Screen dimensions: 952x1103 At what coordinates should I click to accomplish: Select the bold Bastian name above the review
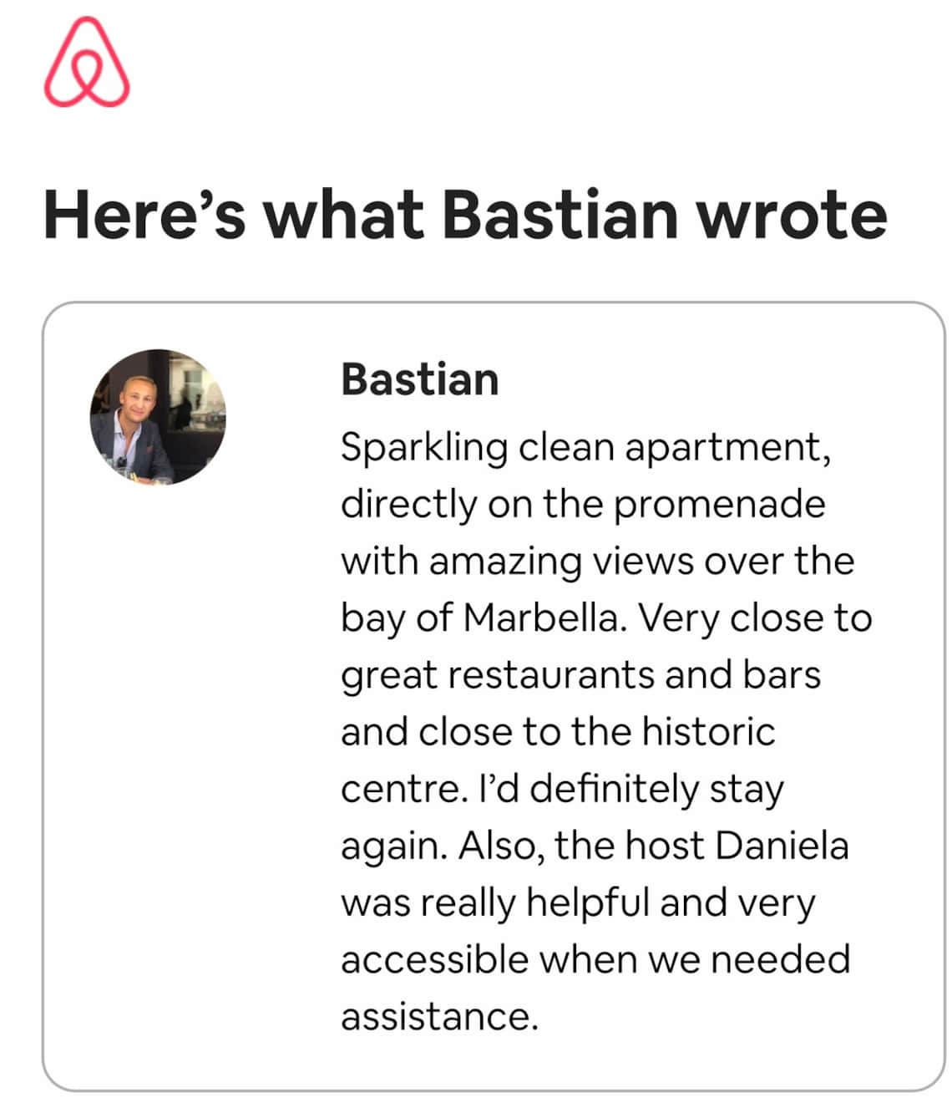click(420, 379)
